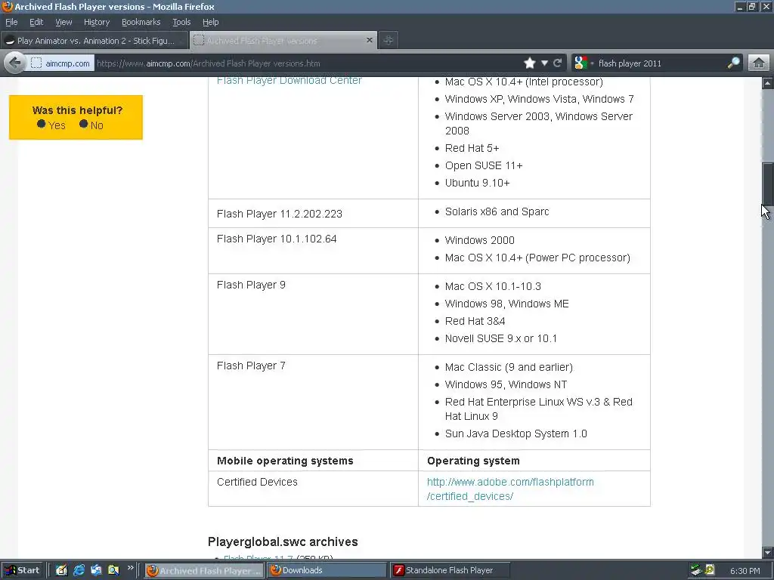
Task: Click the search box containing flash player 2011
Action: (x=661, y=63)
